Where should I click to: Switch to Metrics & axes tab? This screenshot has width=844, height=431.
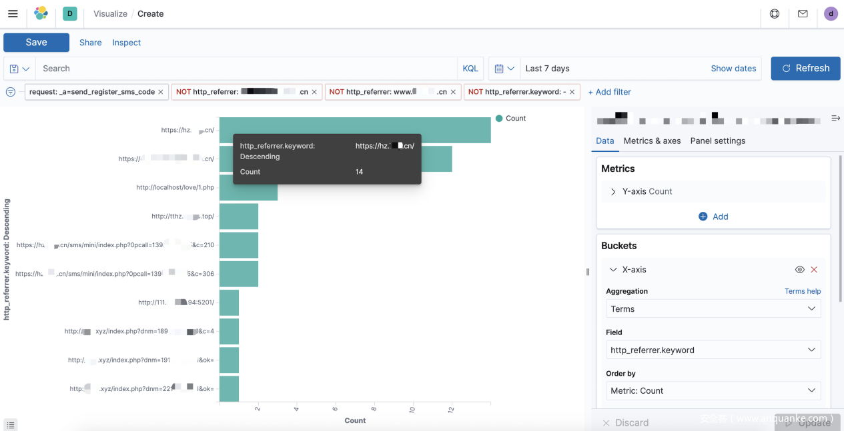click(x=652, y=141)
